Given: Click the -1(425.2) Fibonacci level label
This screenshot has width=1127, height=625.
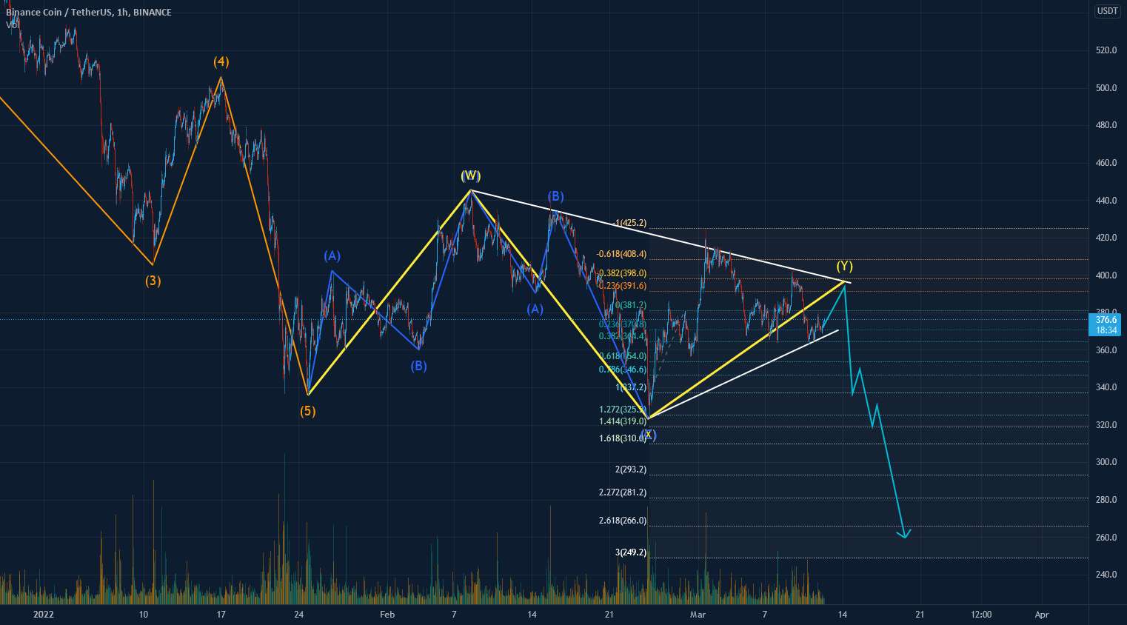Looking at the screenshot, I should pyautogui.click(x=630, y=223).
